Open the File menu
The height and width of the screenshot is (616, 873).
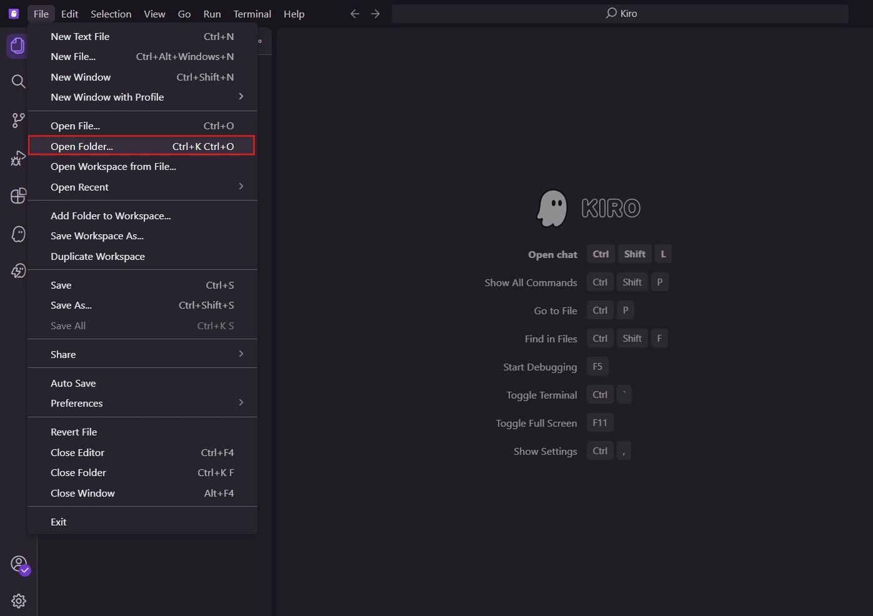tap(41, 14)
